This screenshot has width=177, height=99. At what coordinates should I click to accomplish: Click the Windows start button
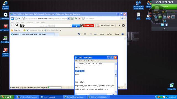(7, 97)
